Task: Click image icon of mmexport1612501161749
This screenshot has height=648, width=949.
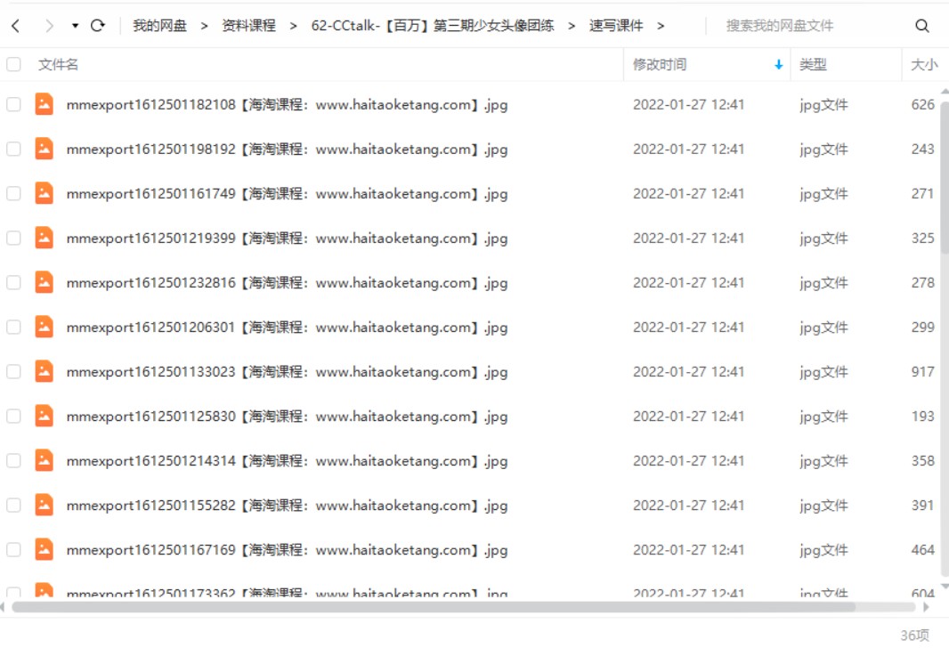Action: (x=45, y=193)
